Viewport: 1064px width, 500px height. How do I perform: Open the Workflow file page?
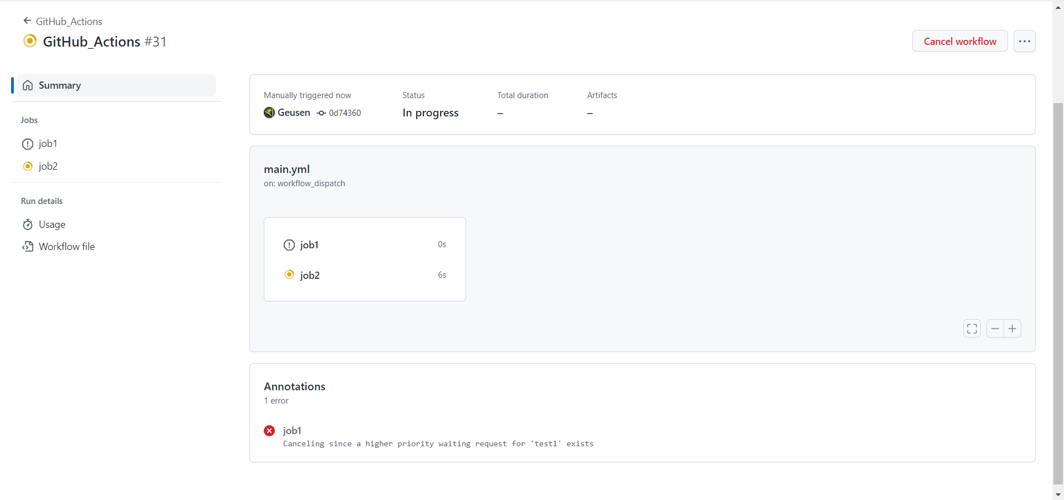point(66,247)
